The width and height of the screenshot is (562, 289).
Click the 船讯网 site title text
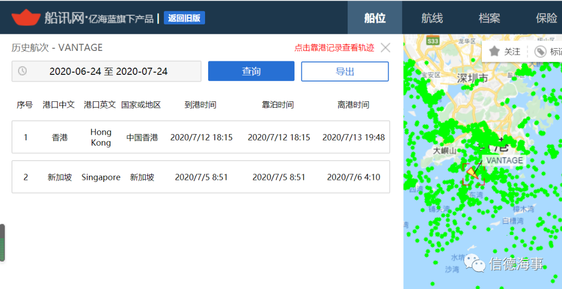[x=64, y=18]
